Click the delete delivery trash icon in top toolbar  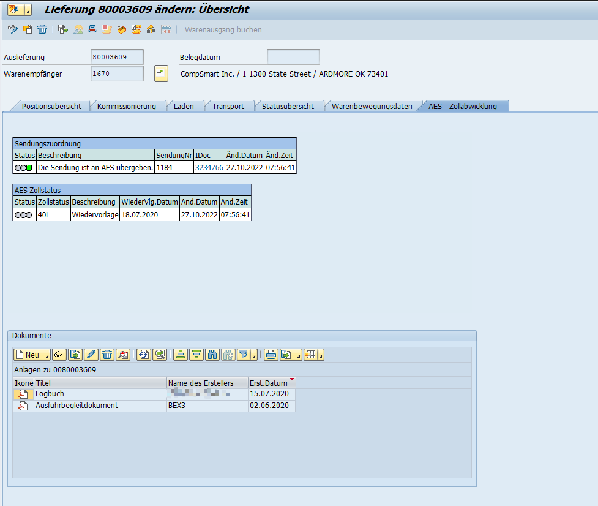pos(42,29)
